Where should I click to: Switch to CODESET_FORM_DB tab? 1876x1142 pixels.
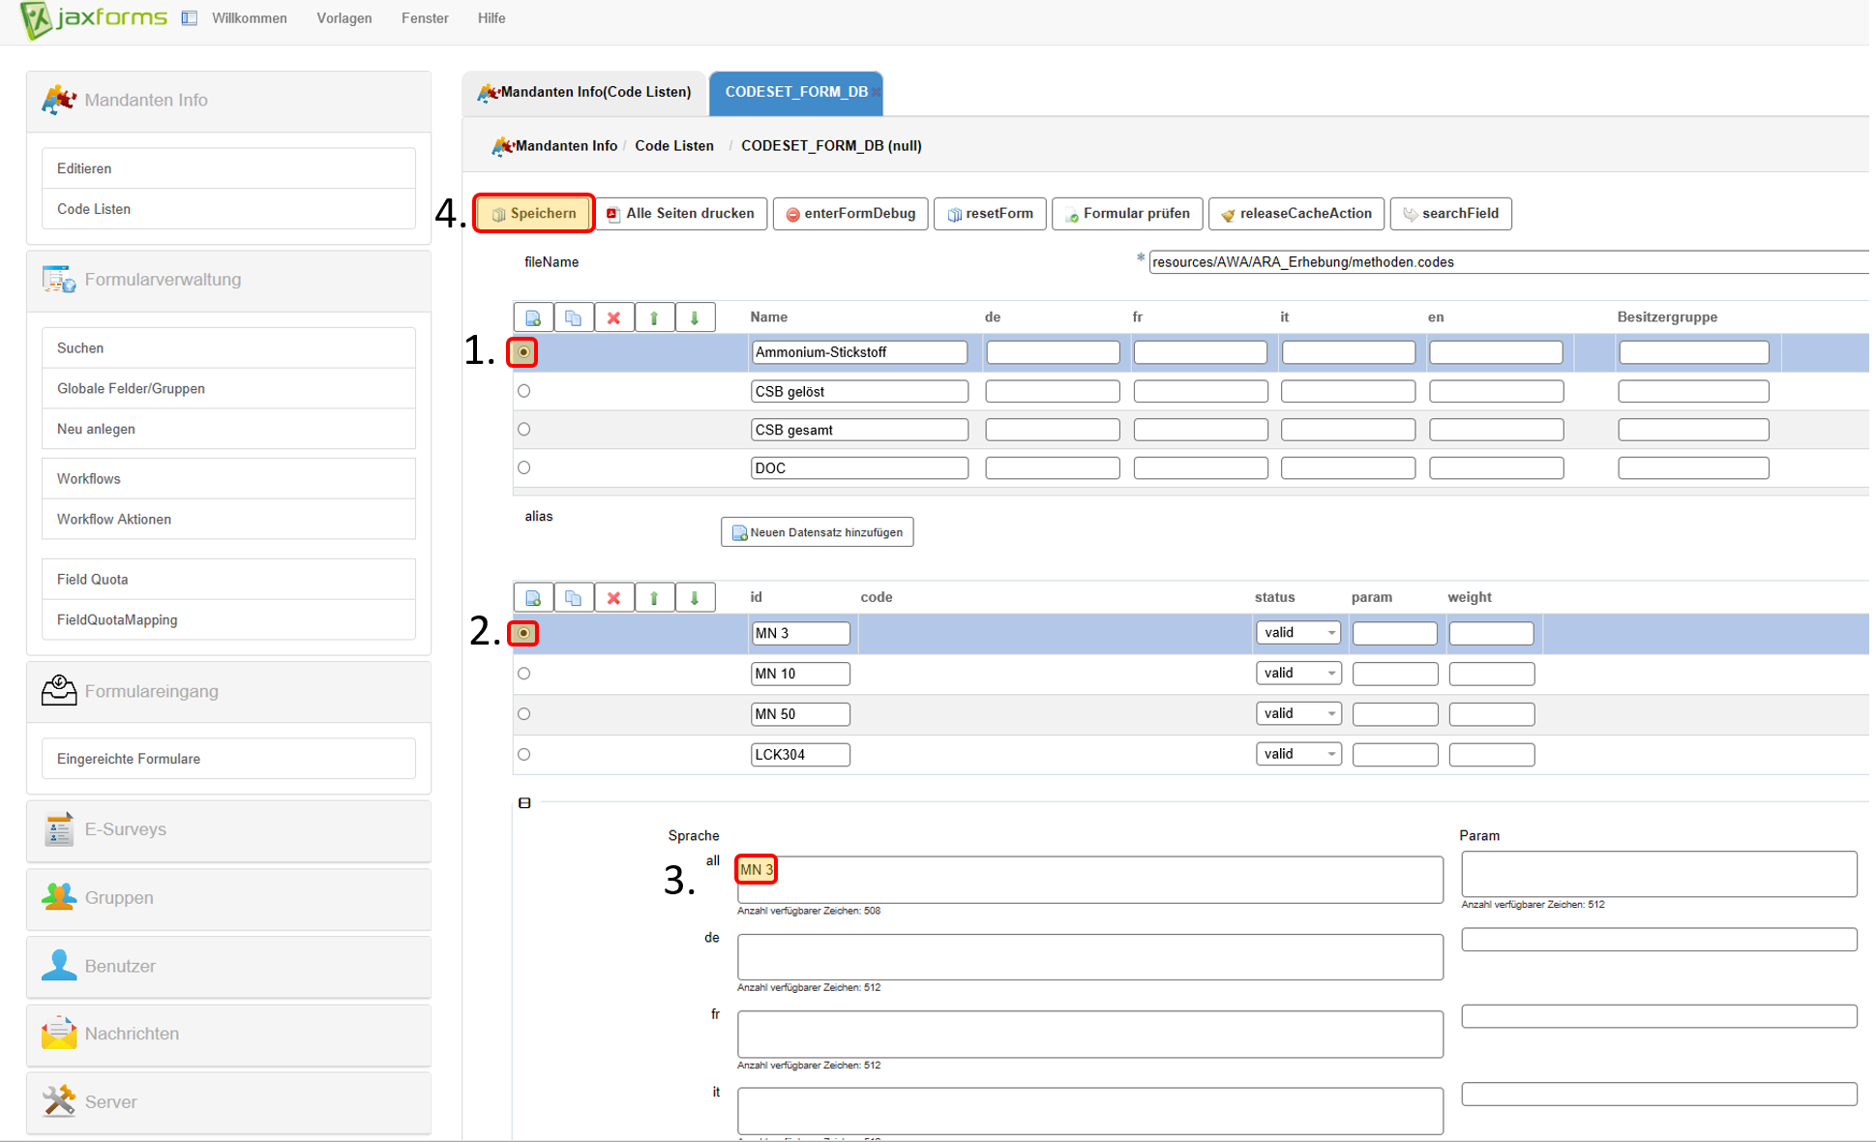click(795, 92)
